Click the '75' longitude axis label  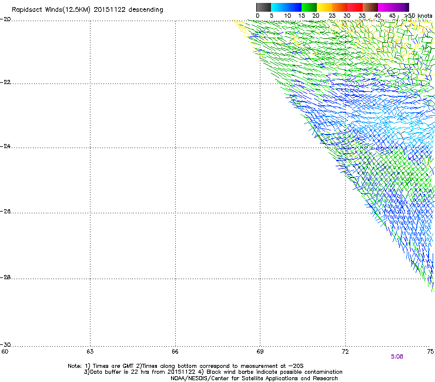click(x=430, y=352)
